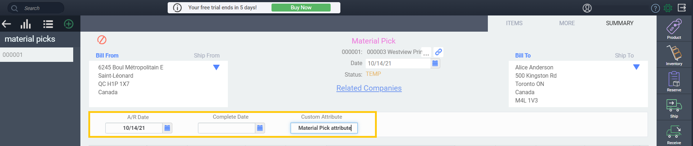Go back with the left arrow icon

tap(6, 24)
